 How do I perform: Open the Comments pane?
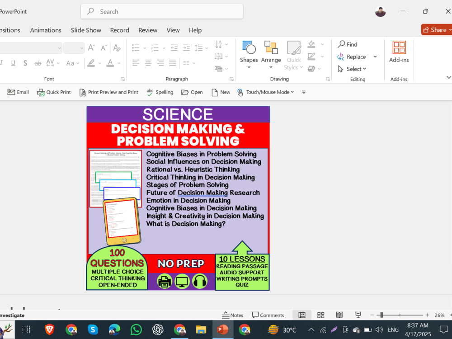[x=268, y=315]
